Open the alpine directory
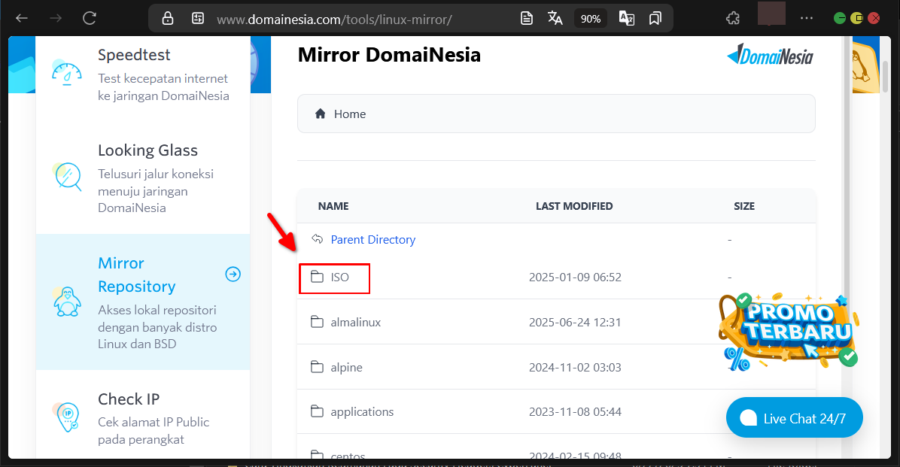 347,368
